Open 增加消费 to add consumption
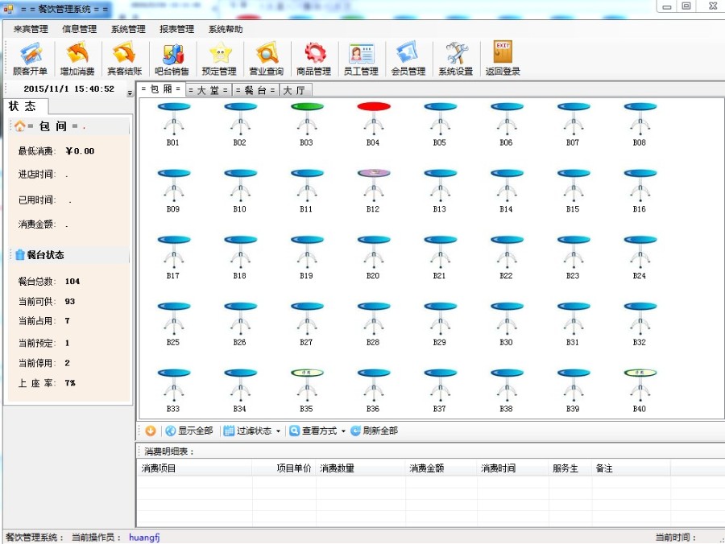The image size is (725, 544). click(77, 58)
